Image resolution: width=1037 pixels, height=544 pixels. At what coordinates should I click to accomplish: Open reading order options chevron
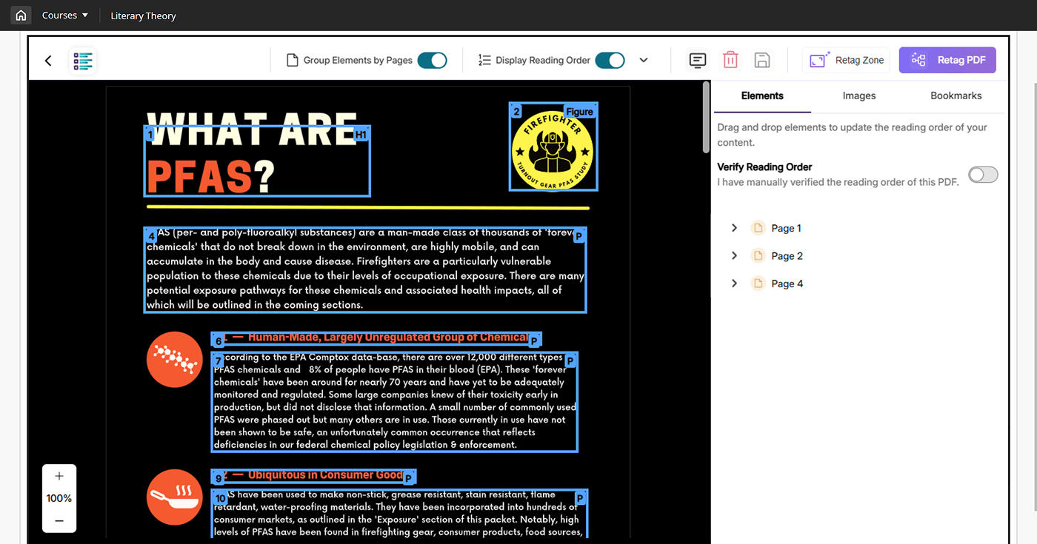click(644, 61)
